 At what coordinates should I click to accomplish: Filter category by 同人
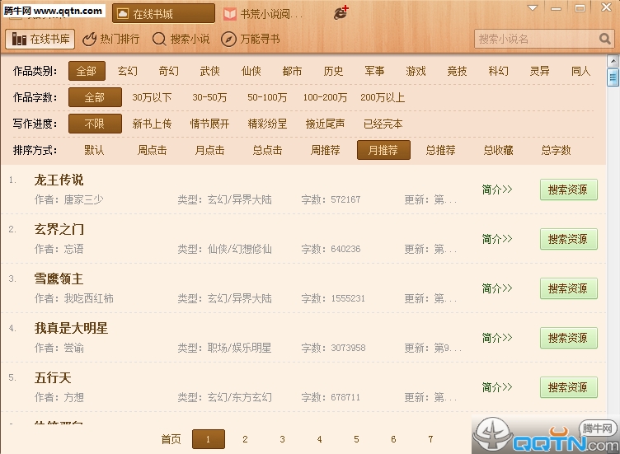coord(581,71)
